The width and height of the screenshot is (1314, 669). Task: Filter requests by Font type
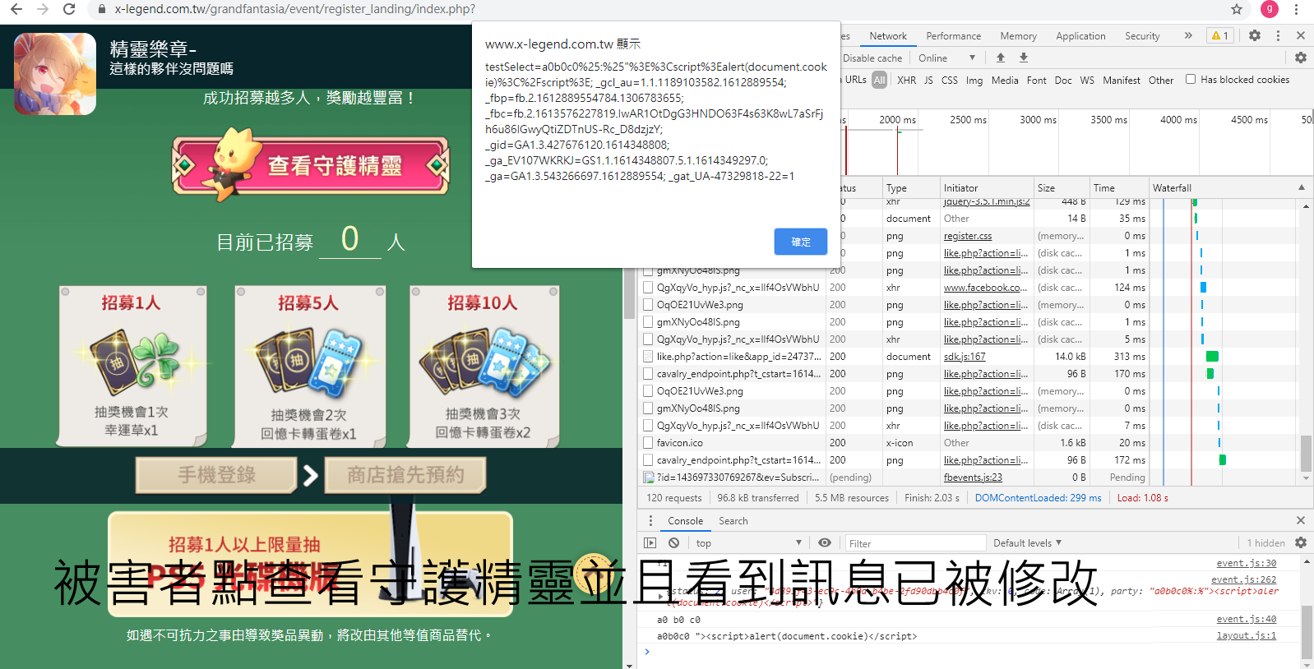(x=1037, y=80)
